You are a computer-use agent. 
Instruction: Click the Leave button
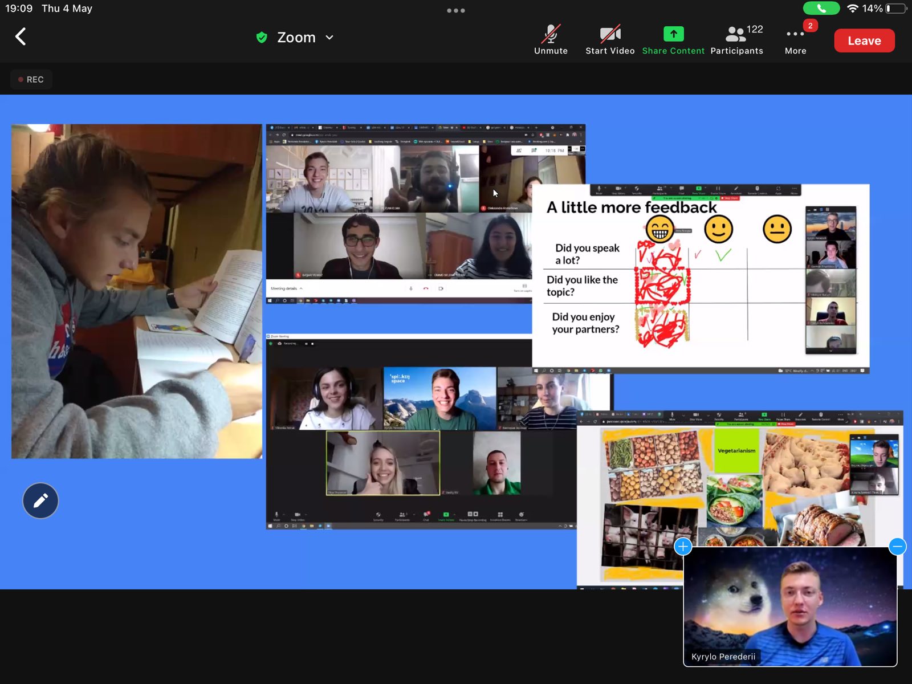pyautogui.click(x=864, y=40)
